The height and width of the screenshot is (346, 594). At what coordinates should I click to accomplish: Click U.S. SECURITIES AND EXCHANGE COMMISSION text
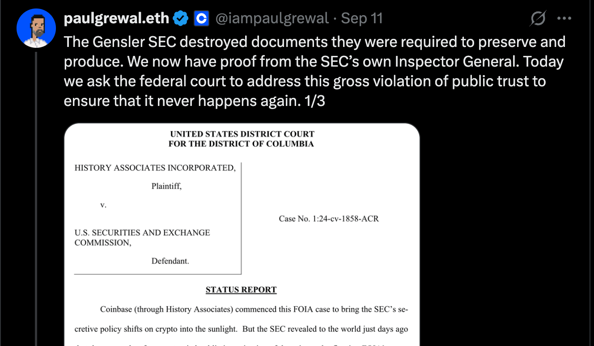(142, 238)
